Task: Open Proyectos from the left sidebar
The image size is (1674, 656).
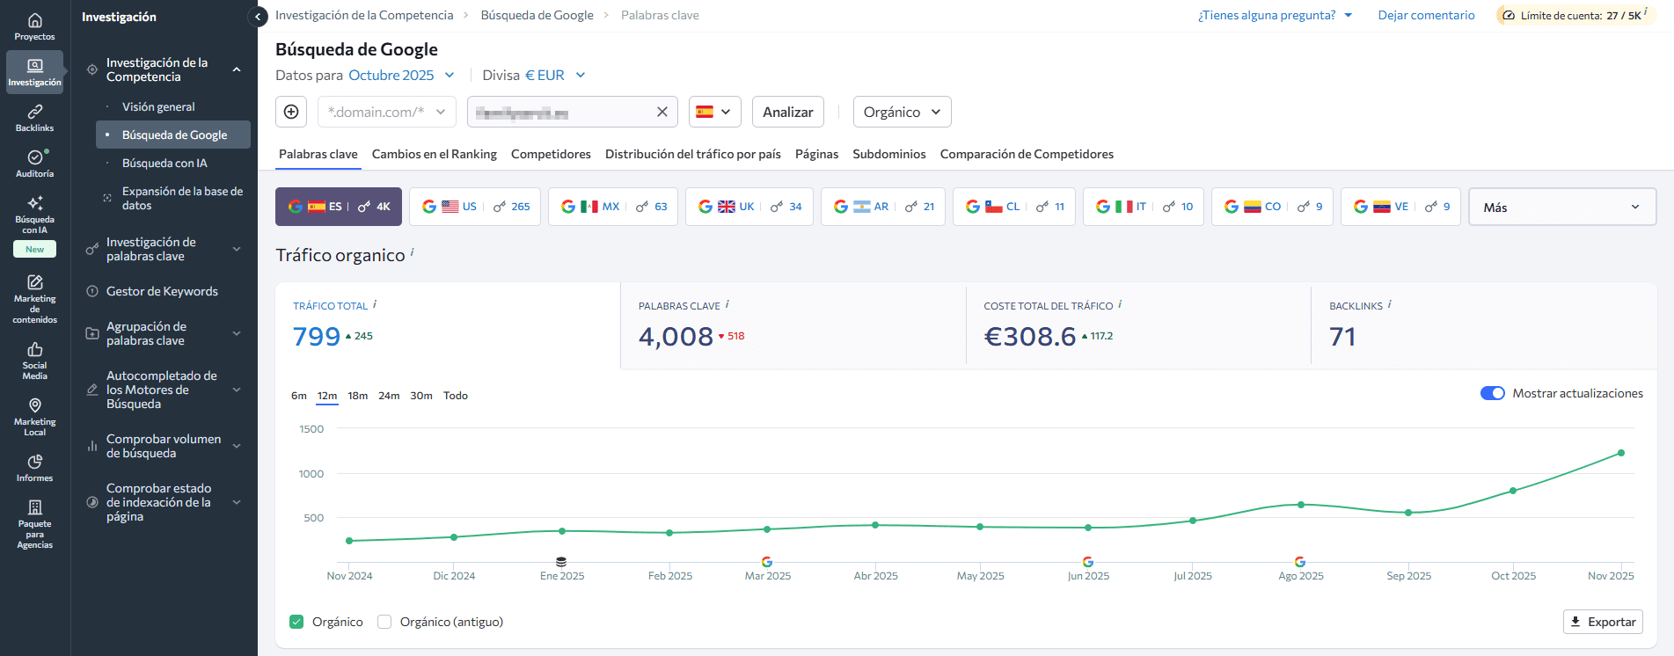Action: point(34,26)
